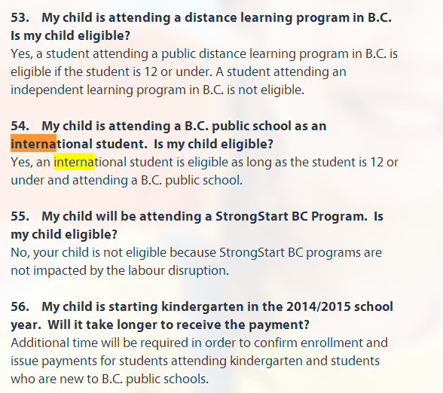Click the line 'who are new to B.C. public schools'
The image size is (443, 393).
click(x=110, y=379)
